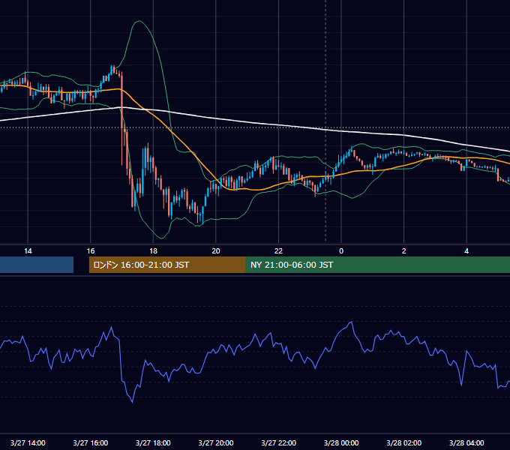Click the '3/27 22:00' date label

click(279, 442)
